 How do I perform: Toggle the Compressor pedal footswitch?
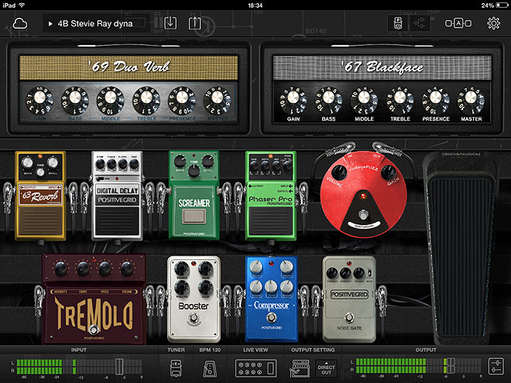tap(271, 317)
